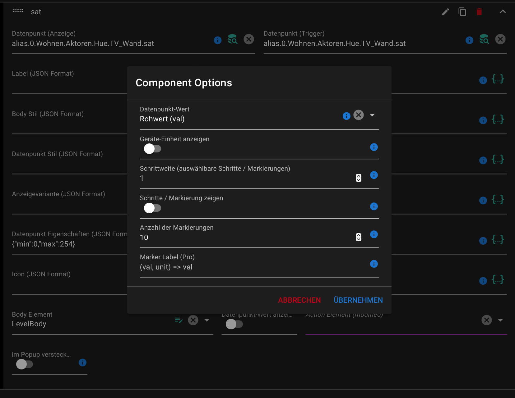Adjust Schrittweite with the spinner arrows

click(359, 178)
